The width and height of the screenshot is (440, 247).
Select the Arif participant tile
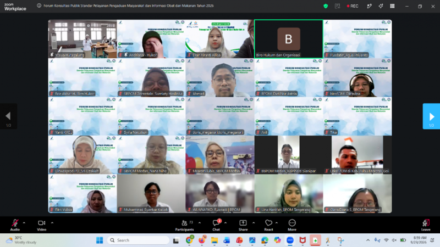(289, 116)
